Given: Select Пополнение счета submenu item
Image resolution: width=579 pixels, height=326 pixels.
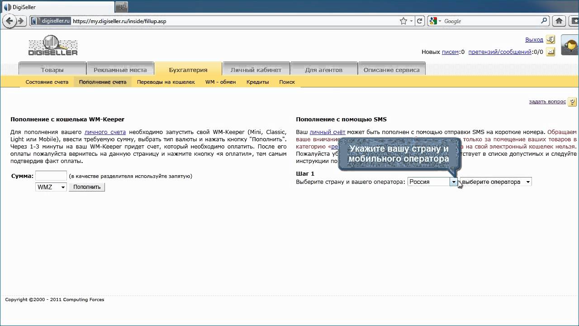Looking at the screenshot, I should pyautogui.click(x=103, y=82).
